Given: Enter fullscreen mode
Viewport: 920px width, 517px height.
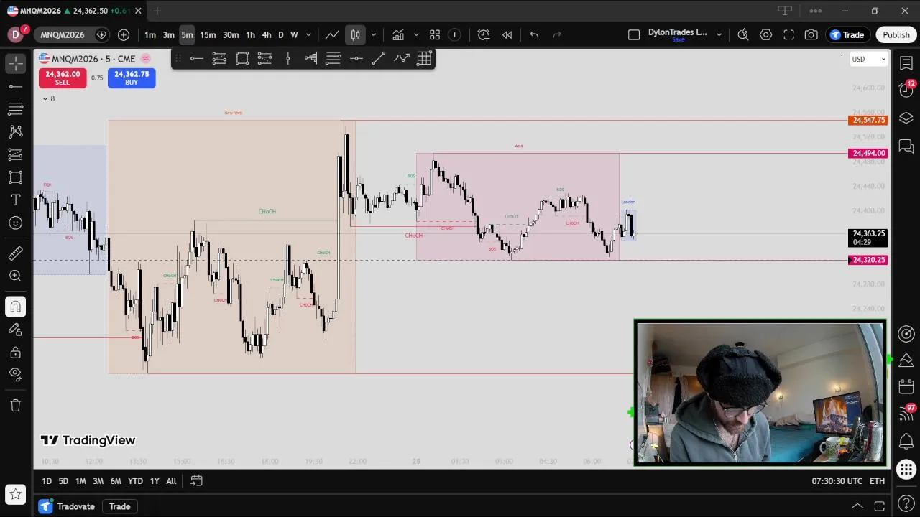Looking at the screenshot, I should click(788, 34).
